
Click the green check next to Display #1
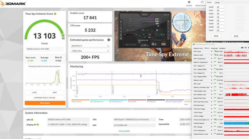coord(38,124)
